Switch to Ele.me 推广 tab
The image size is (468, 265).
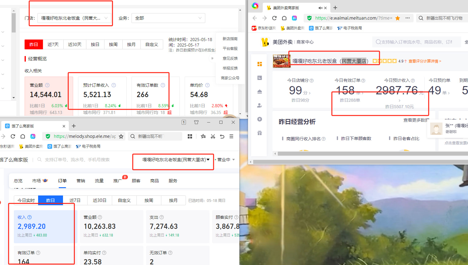click(117, 181)
